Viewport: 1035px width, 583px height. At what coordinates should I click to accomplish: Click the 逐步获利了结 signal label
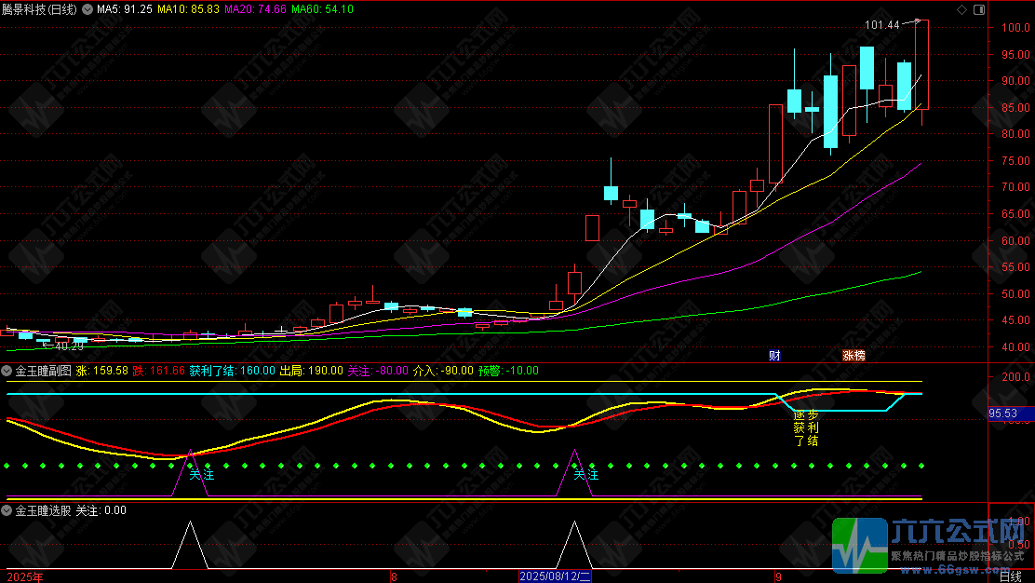point(806,427)
